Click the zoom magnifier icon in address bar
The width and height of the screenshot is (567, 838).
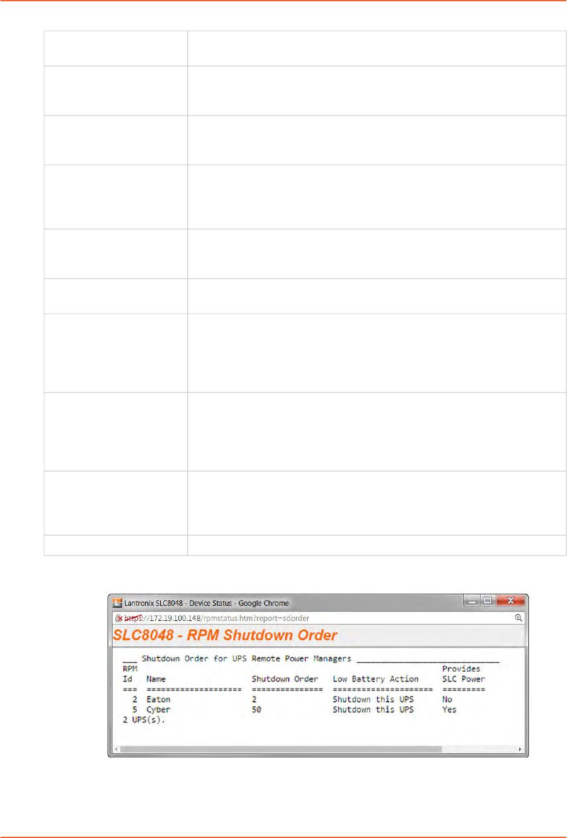coord(518,618)
